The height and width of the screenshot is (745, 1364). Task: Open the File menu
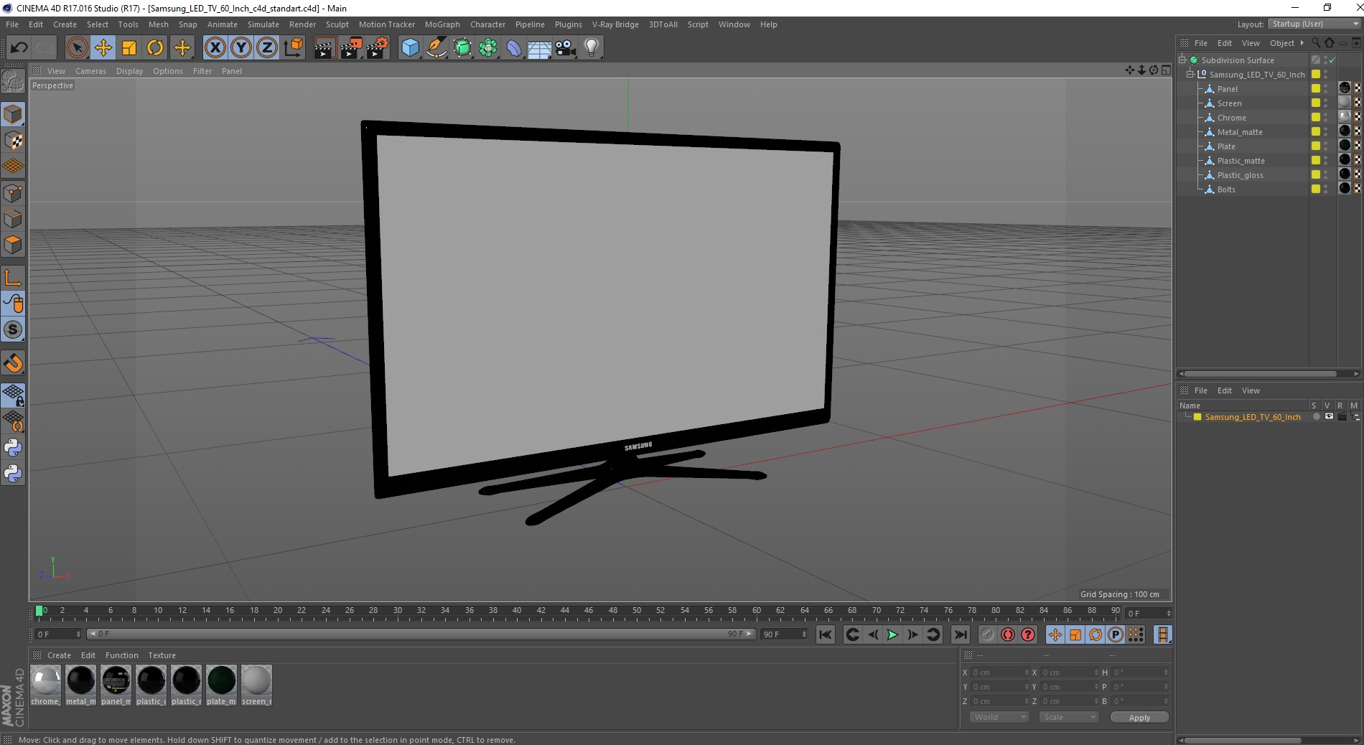point(12,24)
